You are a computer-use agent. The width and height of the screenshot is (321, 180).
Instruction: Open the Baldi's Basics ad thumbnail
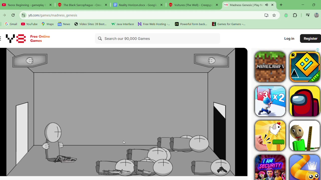pyautogui.click(x=305, y=136)
